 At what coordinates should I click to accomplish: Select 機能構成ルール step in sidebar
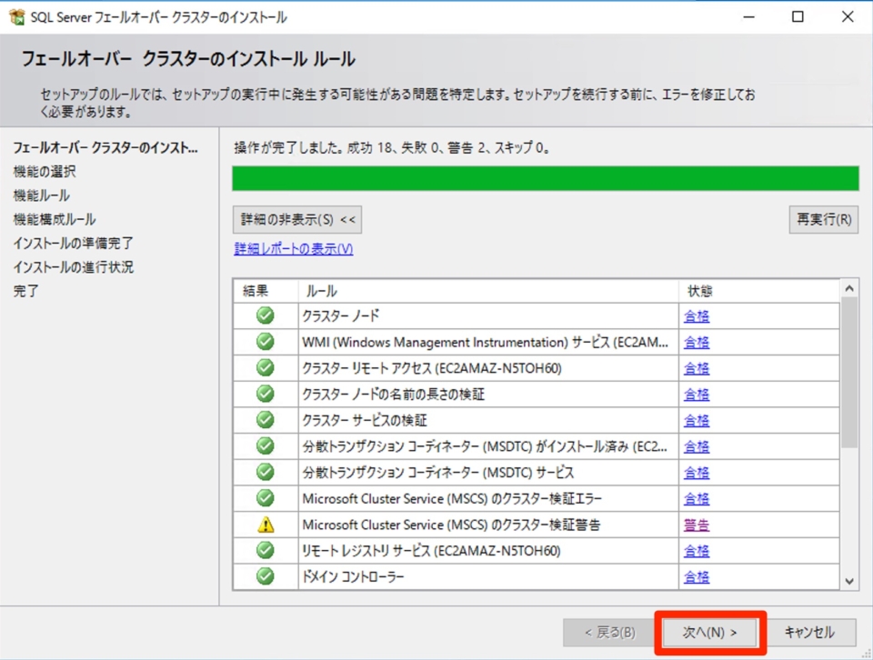(55, 219)
